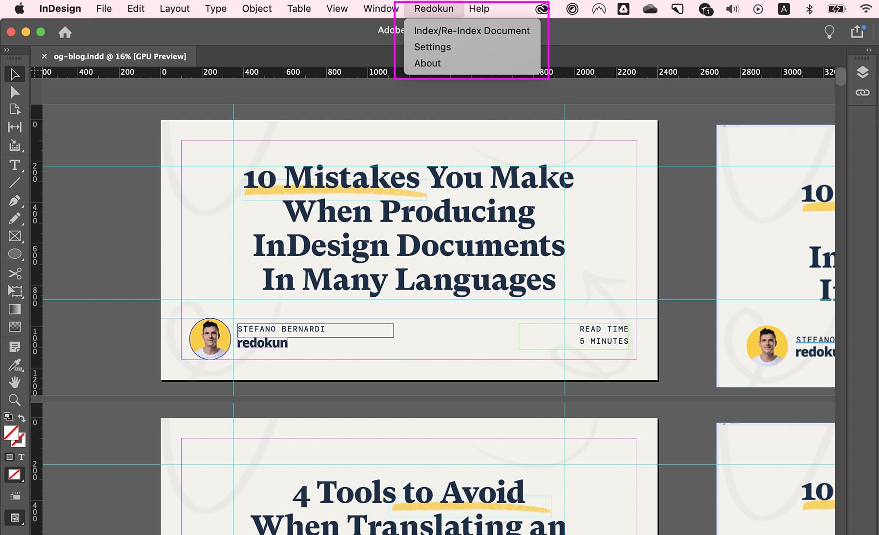This screenshot has height=535, width=879.
Task: Expand the left tools panel
Action: pyautogui.click(x=7, y=49)
